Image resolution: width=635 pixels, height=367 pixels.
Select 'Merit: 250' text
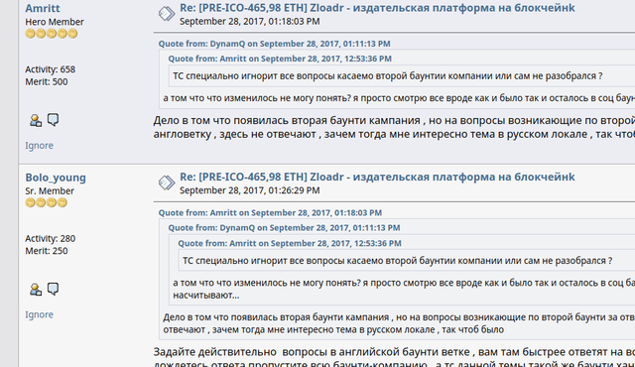pyautogui.click(x=47, y=251)
